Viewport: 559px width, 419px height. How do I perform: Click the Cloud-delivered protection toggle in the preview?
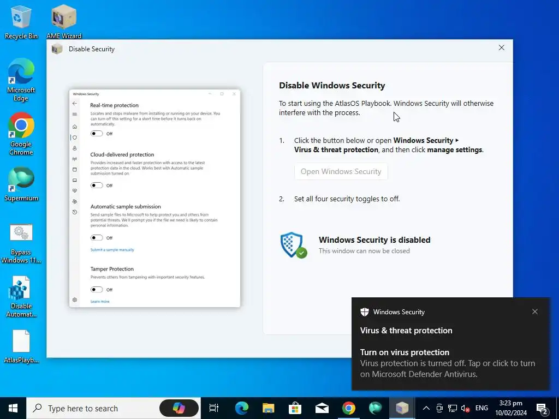(x=97, y=185)
